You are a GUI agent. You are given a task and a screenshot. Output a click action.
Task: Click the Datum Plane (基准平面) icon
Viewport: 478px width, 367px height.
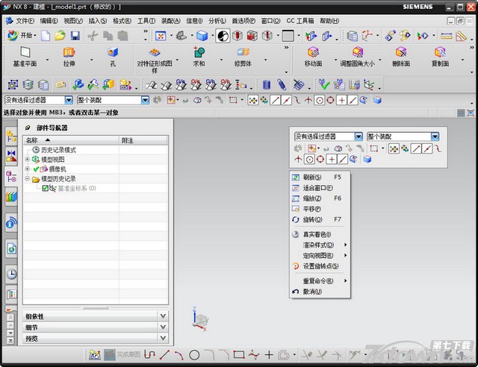tap(25, 52)
